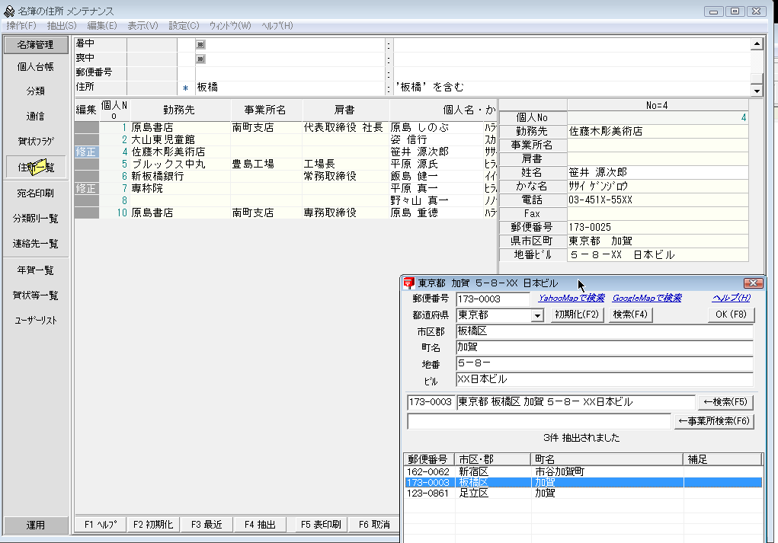Open 連絡先一覧 in the sidebar
The height and width of the screenshot is (543, 778).
pyautogui.click(x=36, y=244)
